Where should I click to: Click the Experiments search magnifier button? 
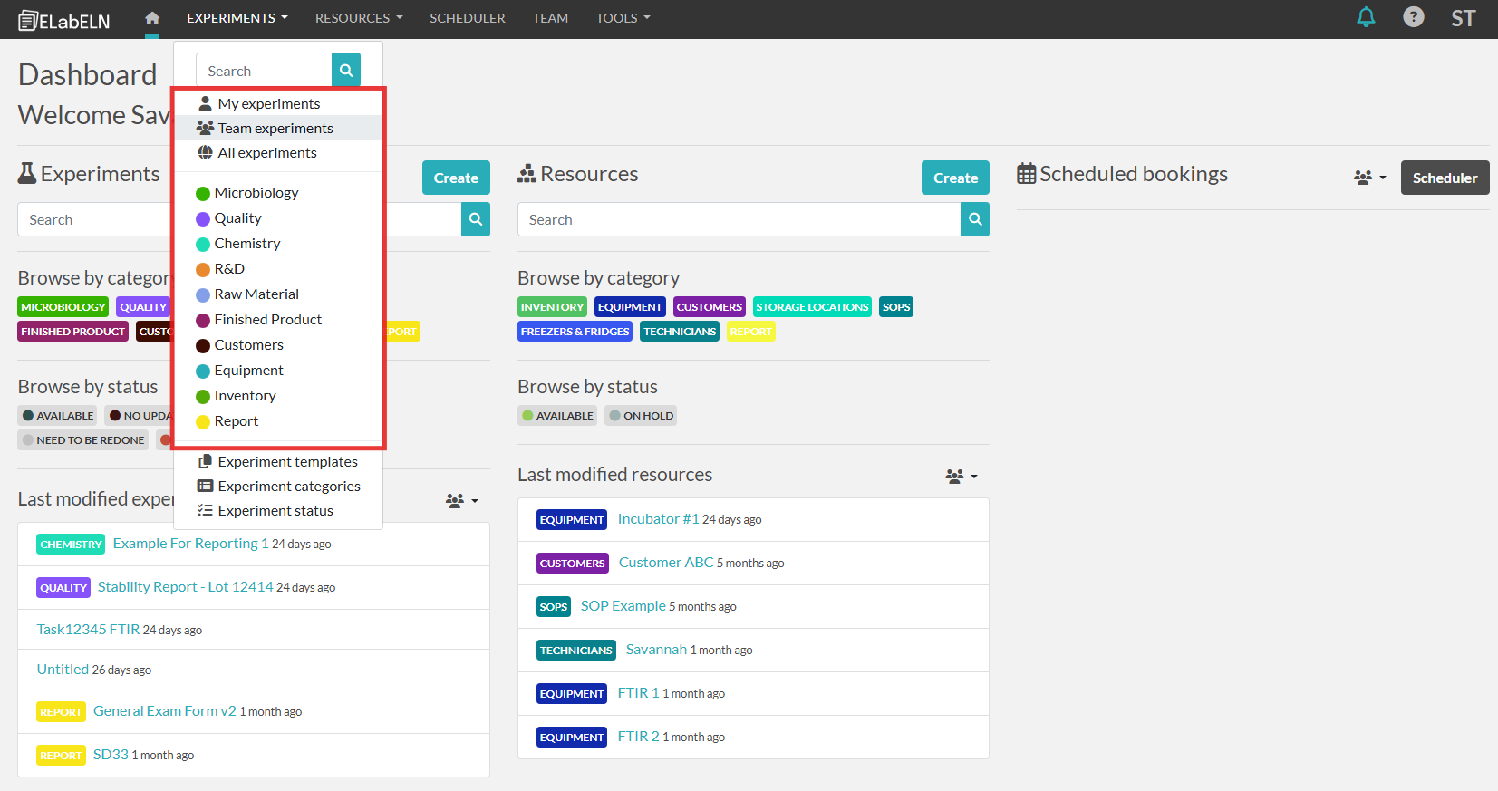(475, 219)
